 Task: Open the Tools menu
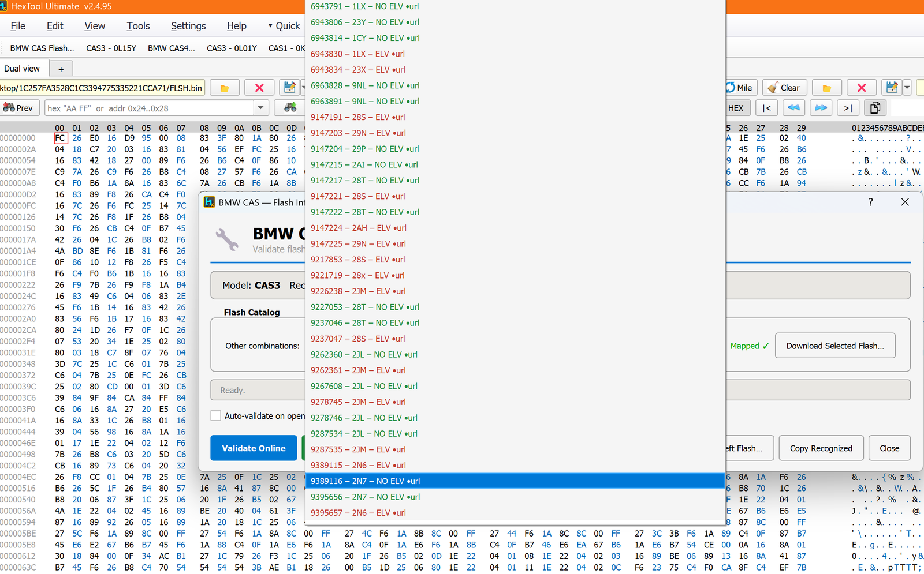tap(138, 26)
